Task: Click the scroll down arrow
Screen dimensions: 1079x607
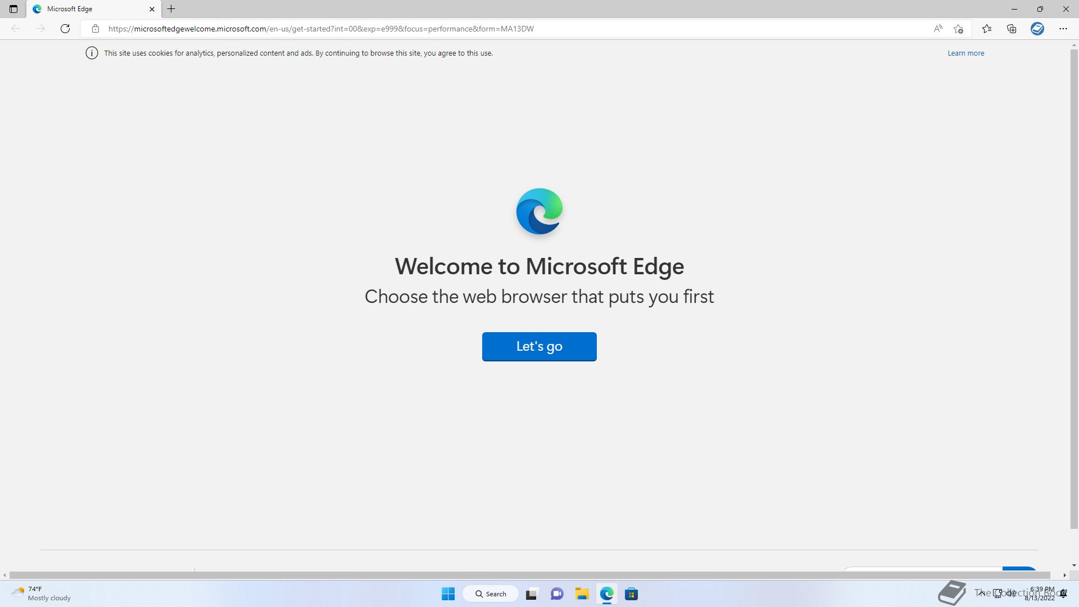Action: click(1074, 566)
